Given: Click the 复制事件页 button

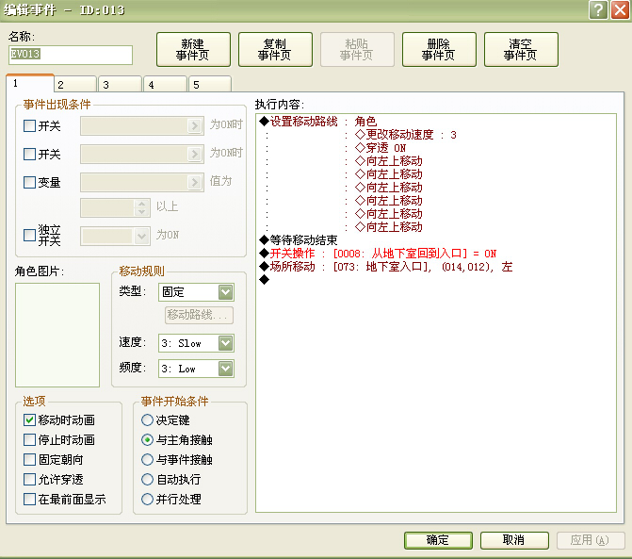Looking at the screenshot, I should [275, 50].
